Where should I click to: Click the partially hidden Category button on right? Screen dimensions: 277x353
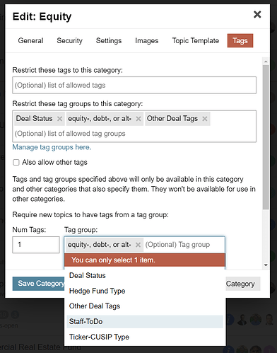243,284
